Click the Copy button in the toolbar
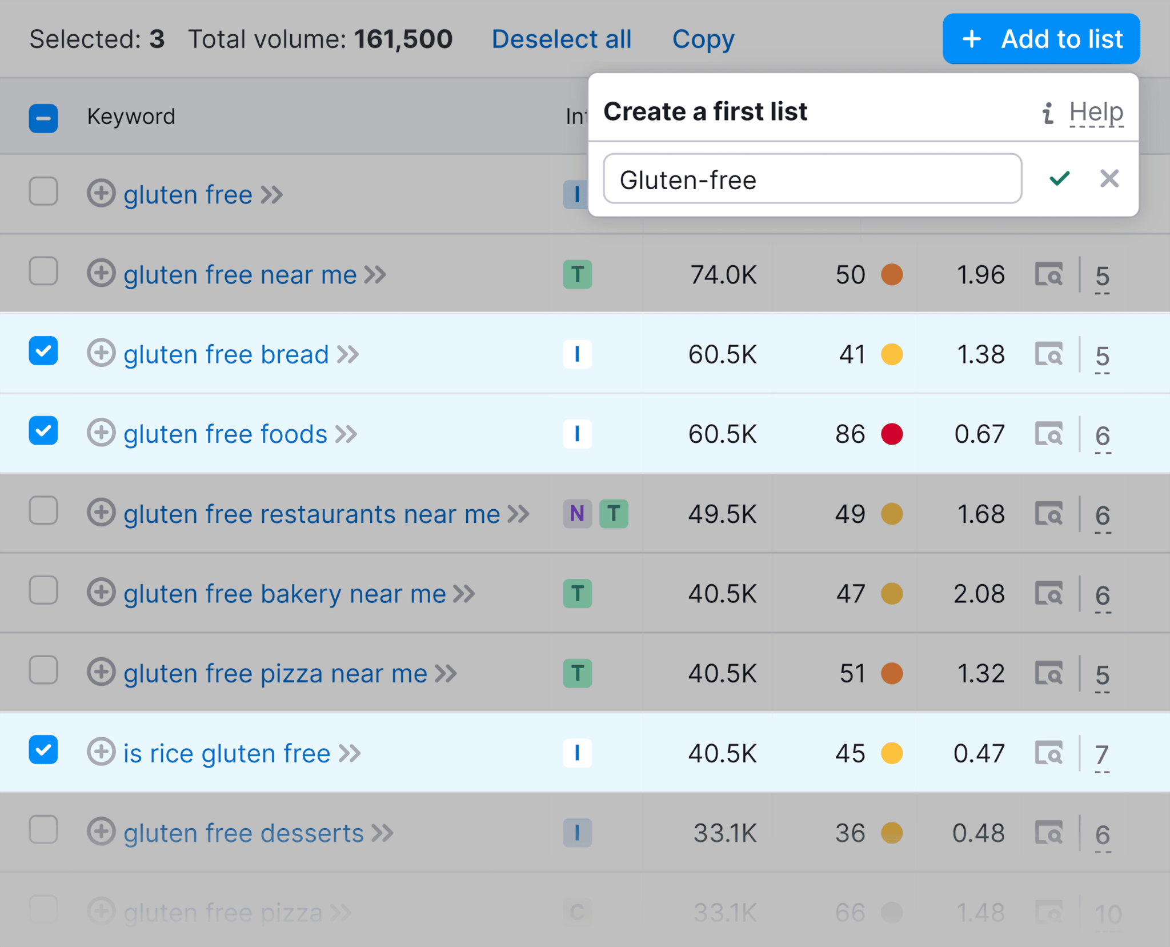 coord(703,38)
